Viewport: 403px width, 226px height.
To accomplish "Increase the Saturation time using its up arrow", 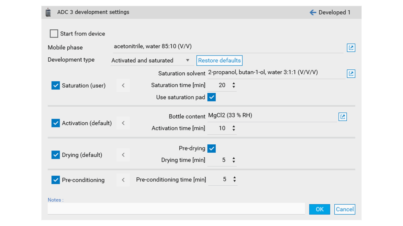I will pos(234,83).
